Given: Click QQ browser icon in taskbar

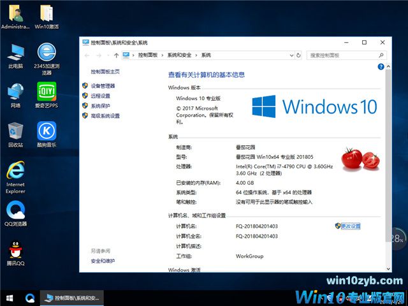Looking at the screenshot, I should pos(30,298).
